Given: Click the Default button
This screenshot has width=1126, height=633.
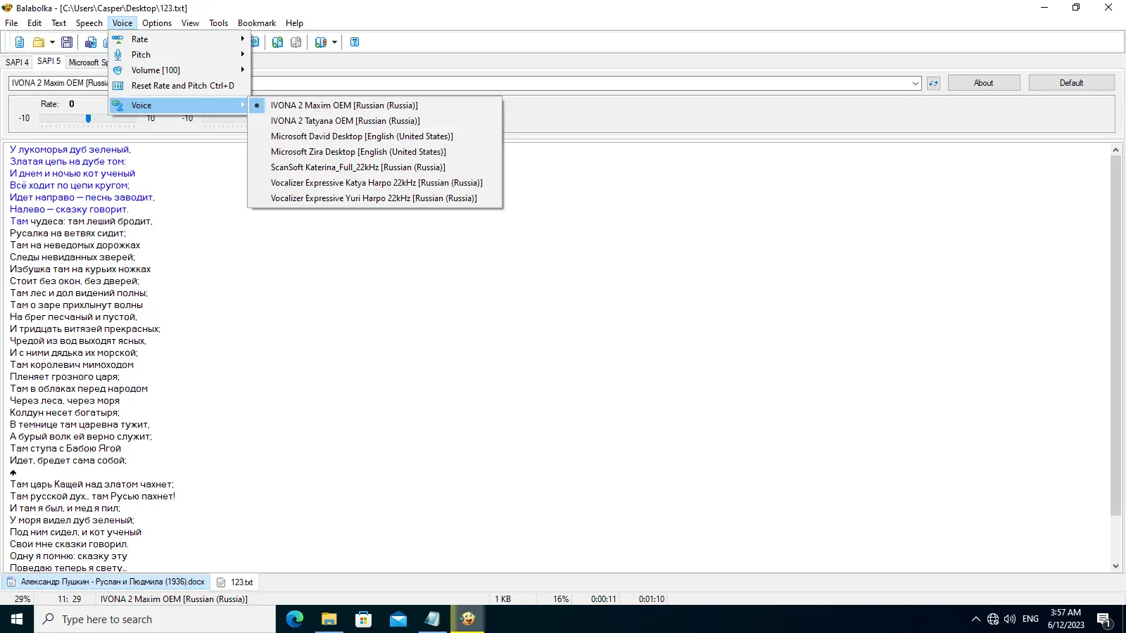Looking at the screenshot, I should tap(1071, 83).
